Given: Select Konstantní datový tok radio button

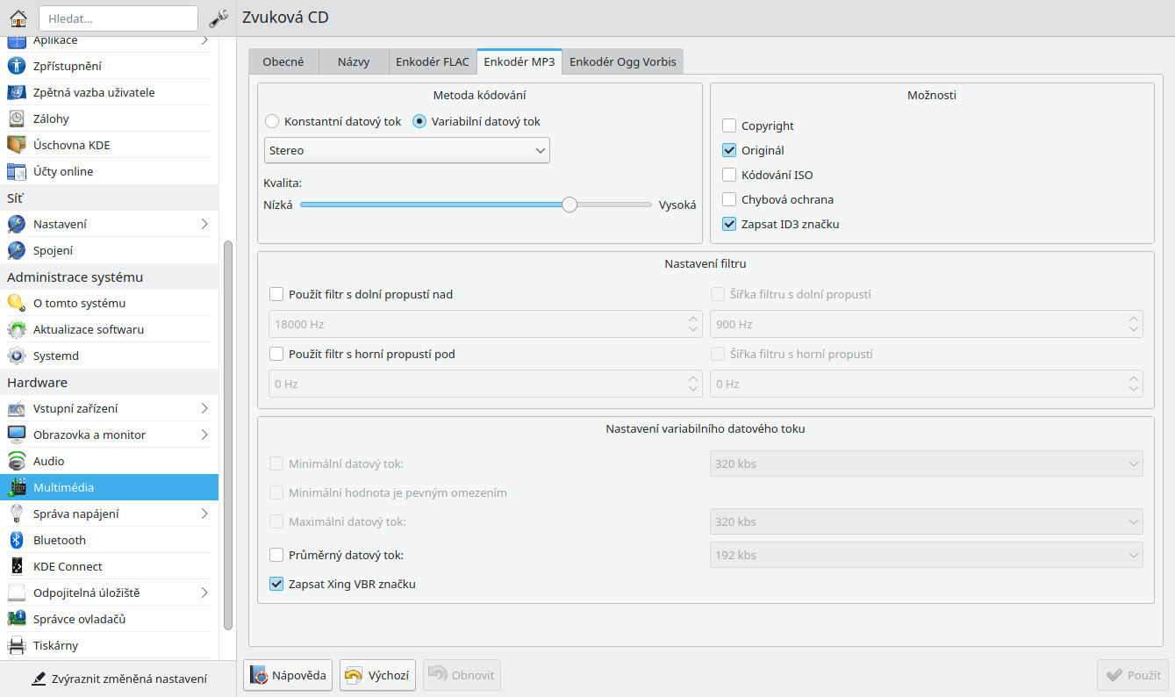Looking at the screenshot, I should click(272, 122).
